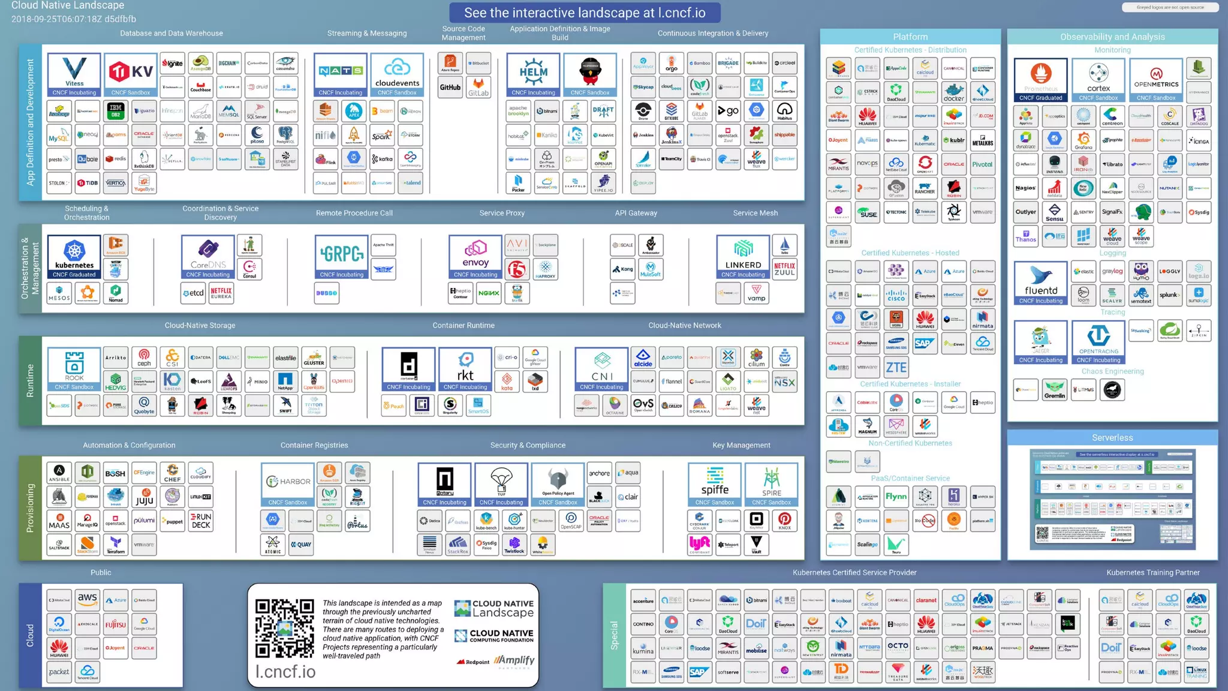The width and height of the screenshot is (1228, 691).
Task: Select the AWS public cloud logo
Action: [88, 599]
